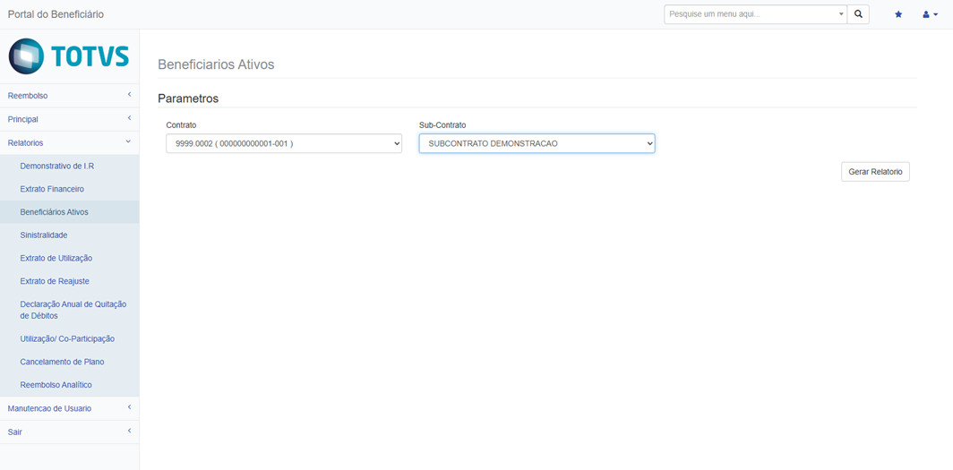Open the Contrato dropdown
The height and width of the screenshot is (470, 953).
(x=284, y=143)
